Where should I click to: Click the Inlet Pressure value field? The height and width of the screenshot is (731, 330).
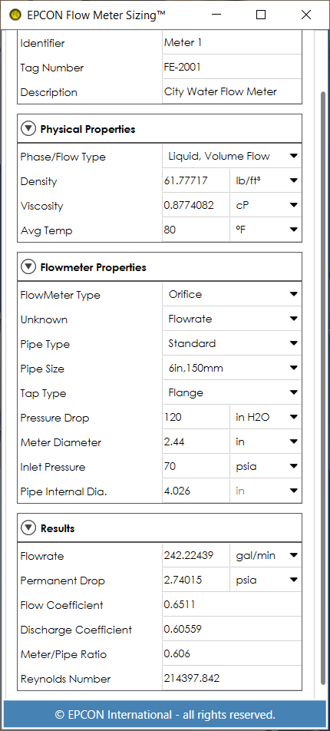pos(196,466)
